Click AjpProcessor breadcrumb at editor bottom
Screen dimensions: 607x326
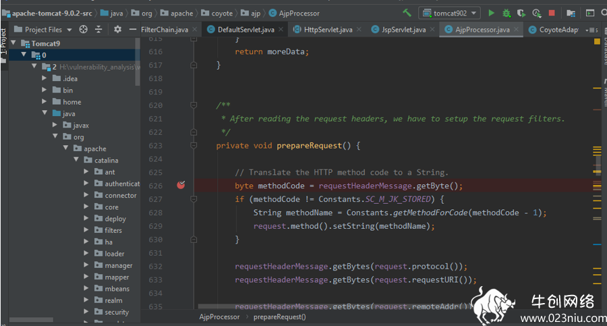[219, 317]
